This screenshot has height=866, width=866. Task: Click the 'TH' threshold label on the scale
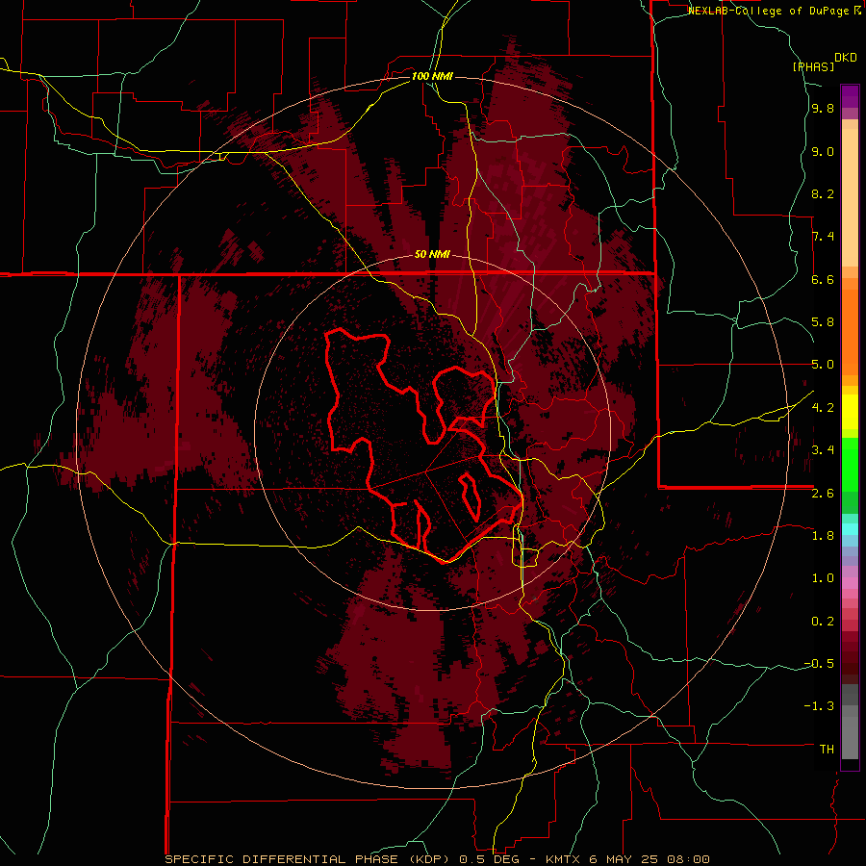[827, 749]
